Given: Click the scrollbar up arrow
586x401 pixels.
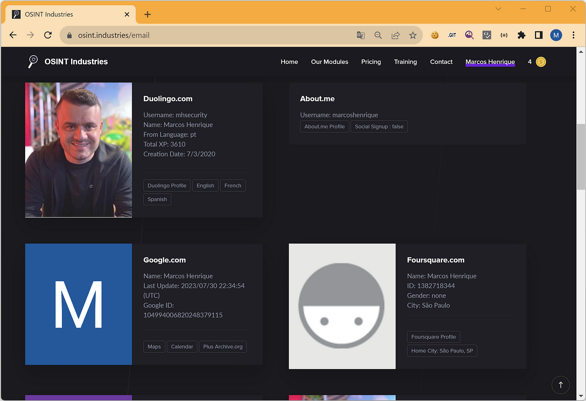Looking at the screenshot, I should click(x=581, y=51).
